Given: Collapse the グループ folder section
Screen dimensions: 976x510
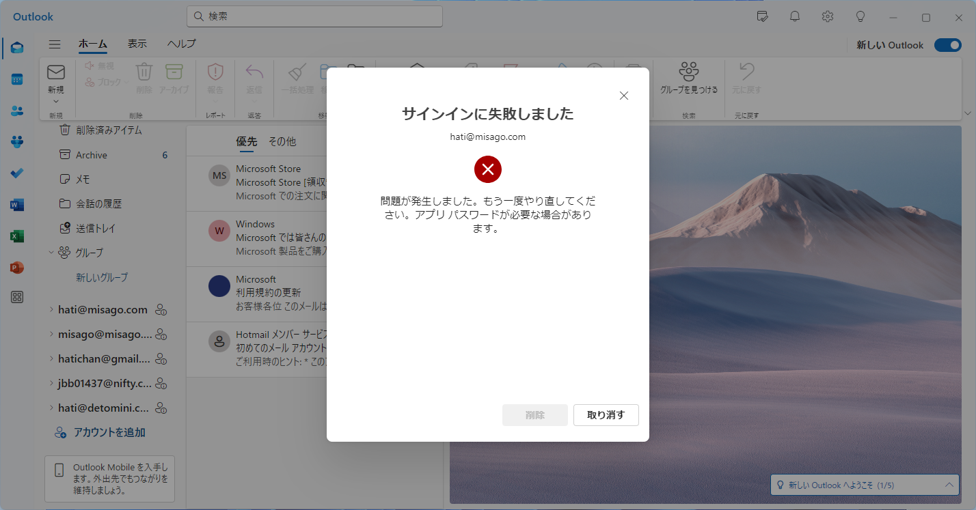Looking at the screenshot, I should [x=51, y=253].
